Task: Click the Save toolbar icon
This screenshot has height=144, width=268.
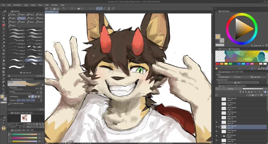Action: pos(58,9)
